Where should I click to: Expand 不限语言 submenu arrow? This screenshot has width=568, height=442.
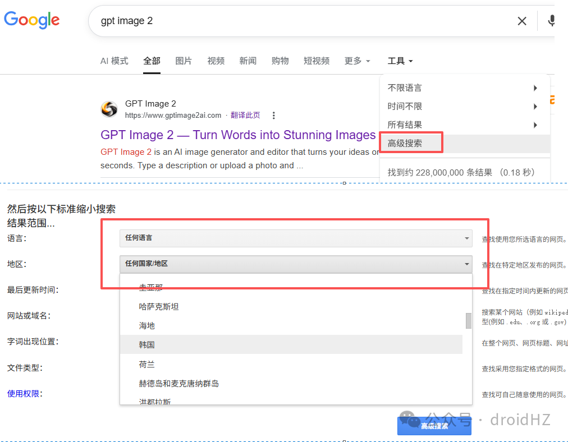tap(535, 88)
